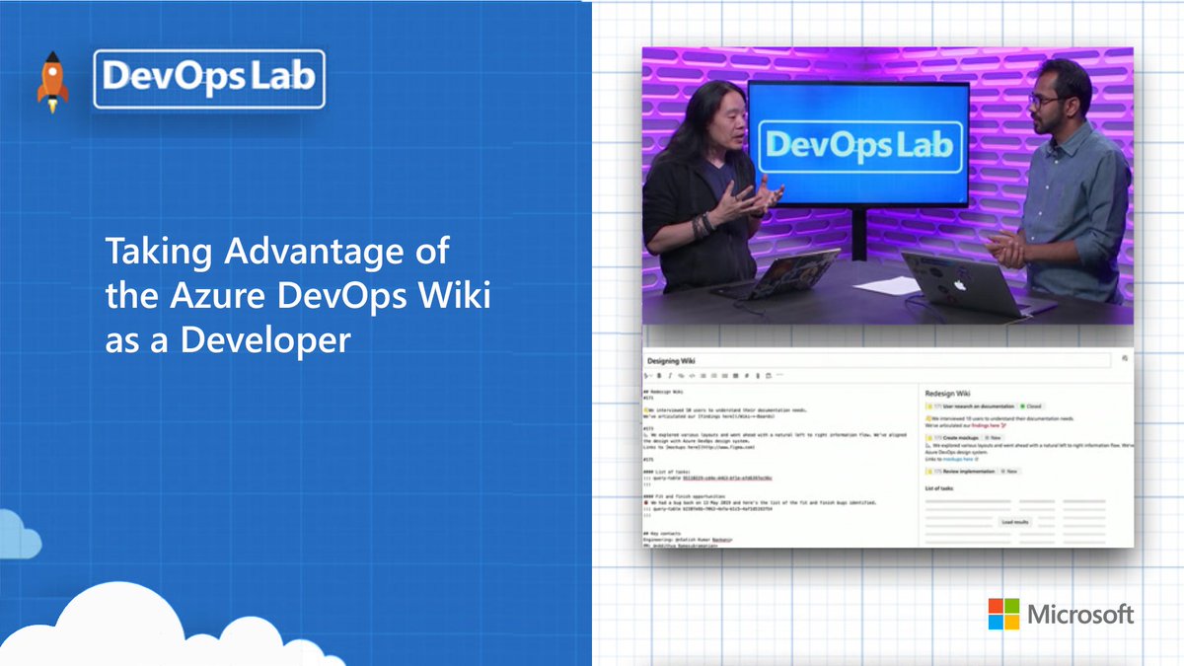Click the # work item mention icon
The image size is (1184, 666).
747,376
